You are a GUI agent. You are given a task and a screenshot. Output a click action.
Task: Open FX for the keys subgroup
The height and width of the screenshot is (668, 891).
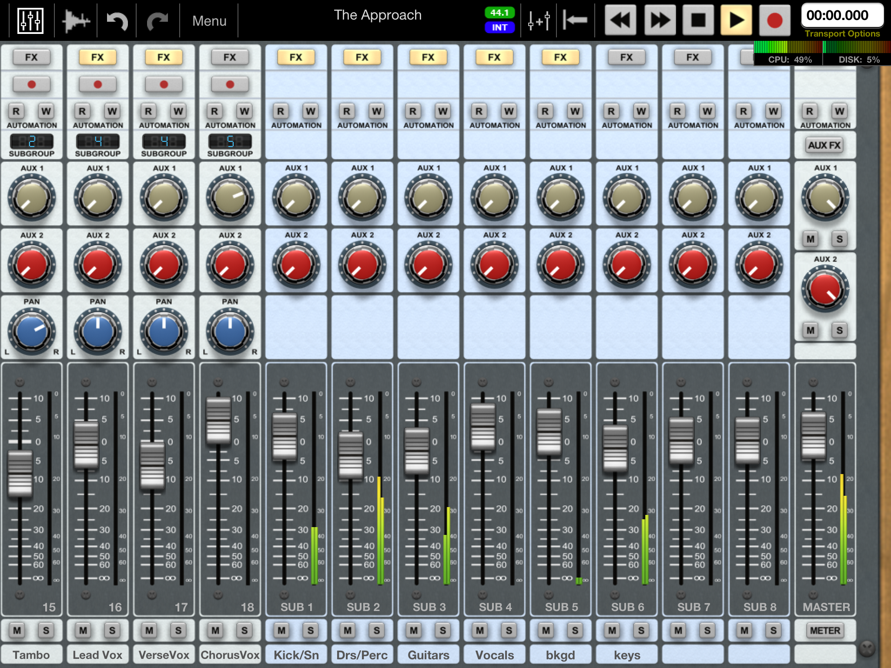click(x=626, y=57)
